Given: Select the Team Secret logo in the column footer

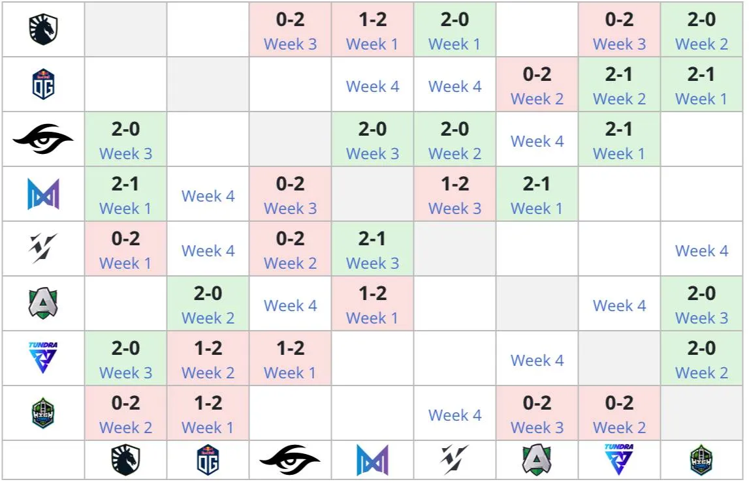Looking at the screenshot, I should point(290,460).
